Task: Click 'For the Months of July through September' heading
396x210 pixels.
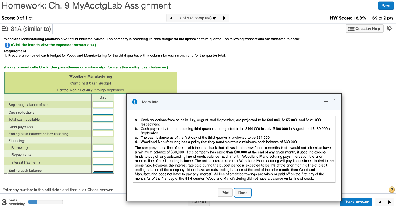Action: tap(90, 90)
